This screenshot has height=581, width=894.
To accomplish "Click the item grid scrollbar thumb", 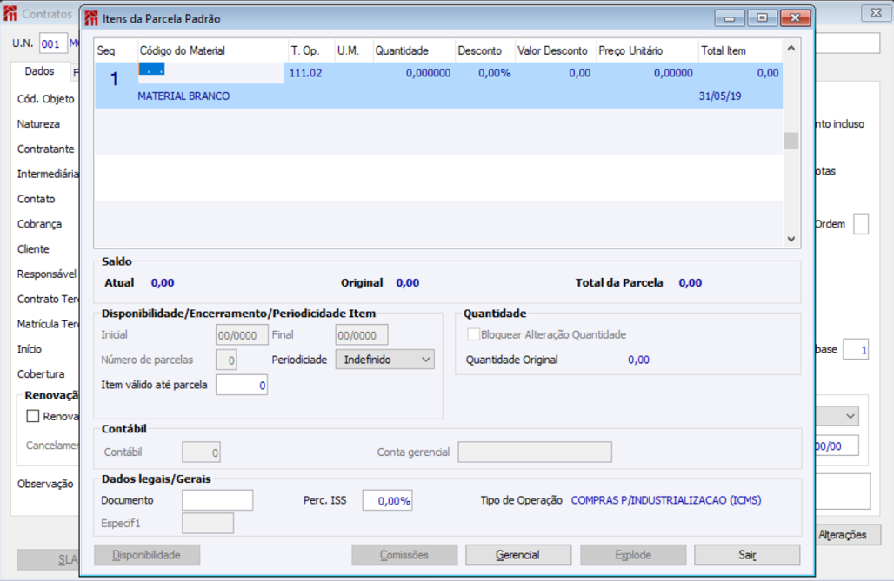I will (x=791, y=140).
